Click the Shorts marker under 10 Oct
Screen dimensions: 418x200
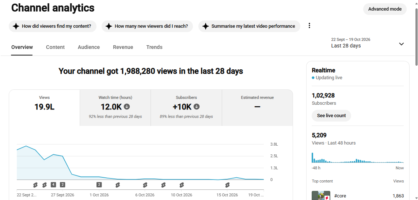(182, 185)
